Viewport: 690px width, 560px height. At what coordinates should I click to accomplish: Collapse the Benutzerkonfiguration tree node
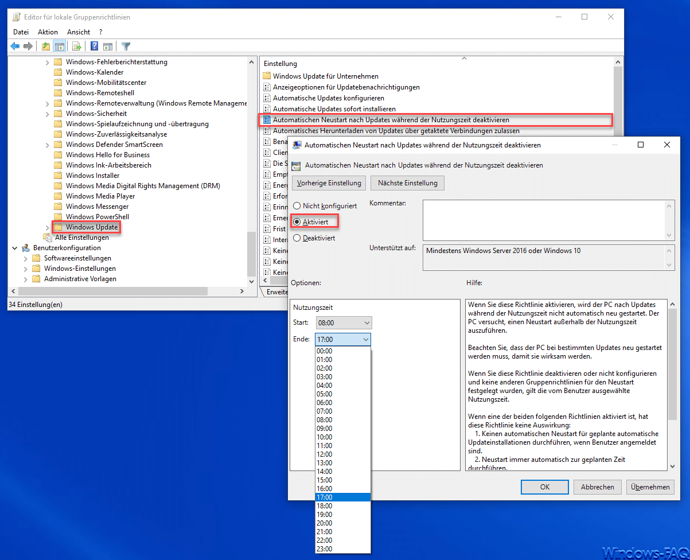coord(14,248)
